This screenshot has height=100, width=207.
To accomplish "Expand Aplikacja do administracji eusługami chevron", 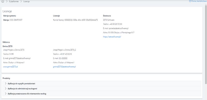I will [x=6, y=88].
